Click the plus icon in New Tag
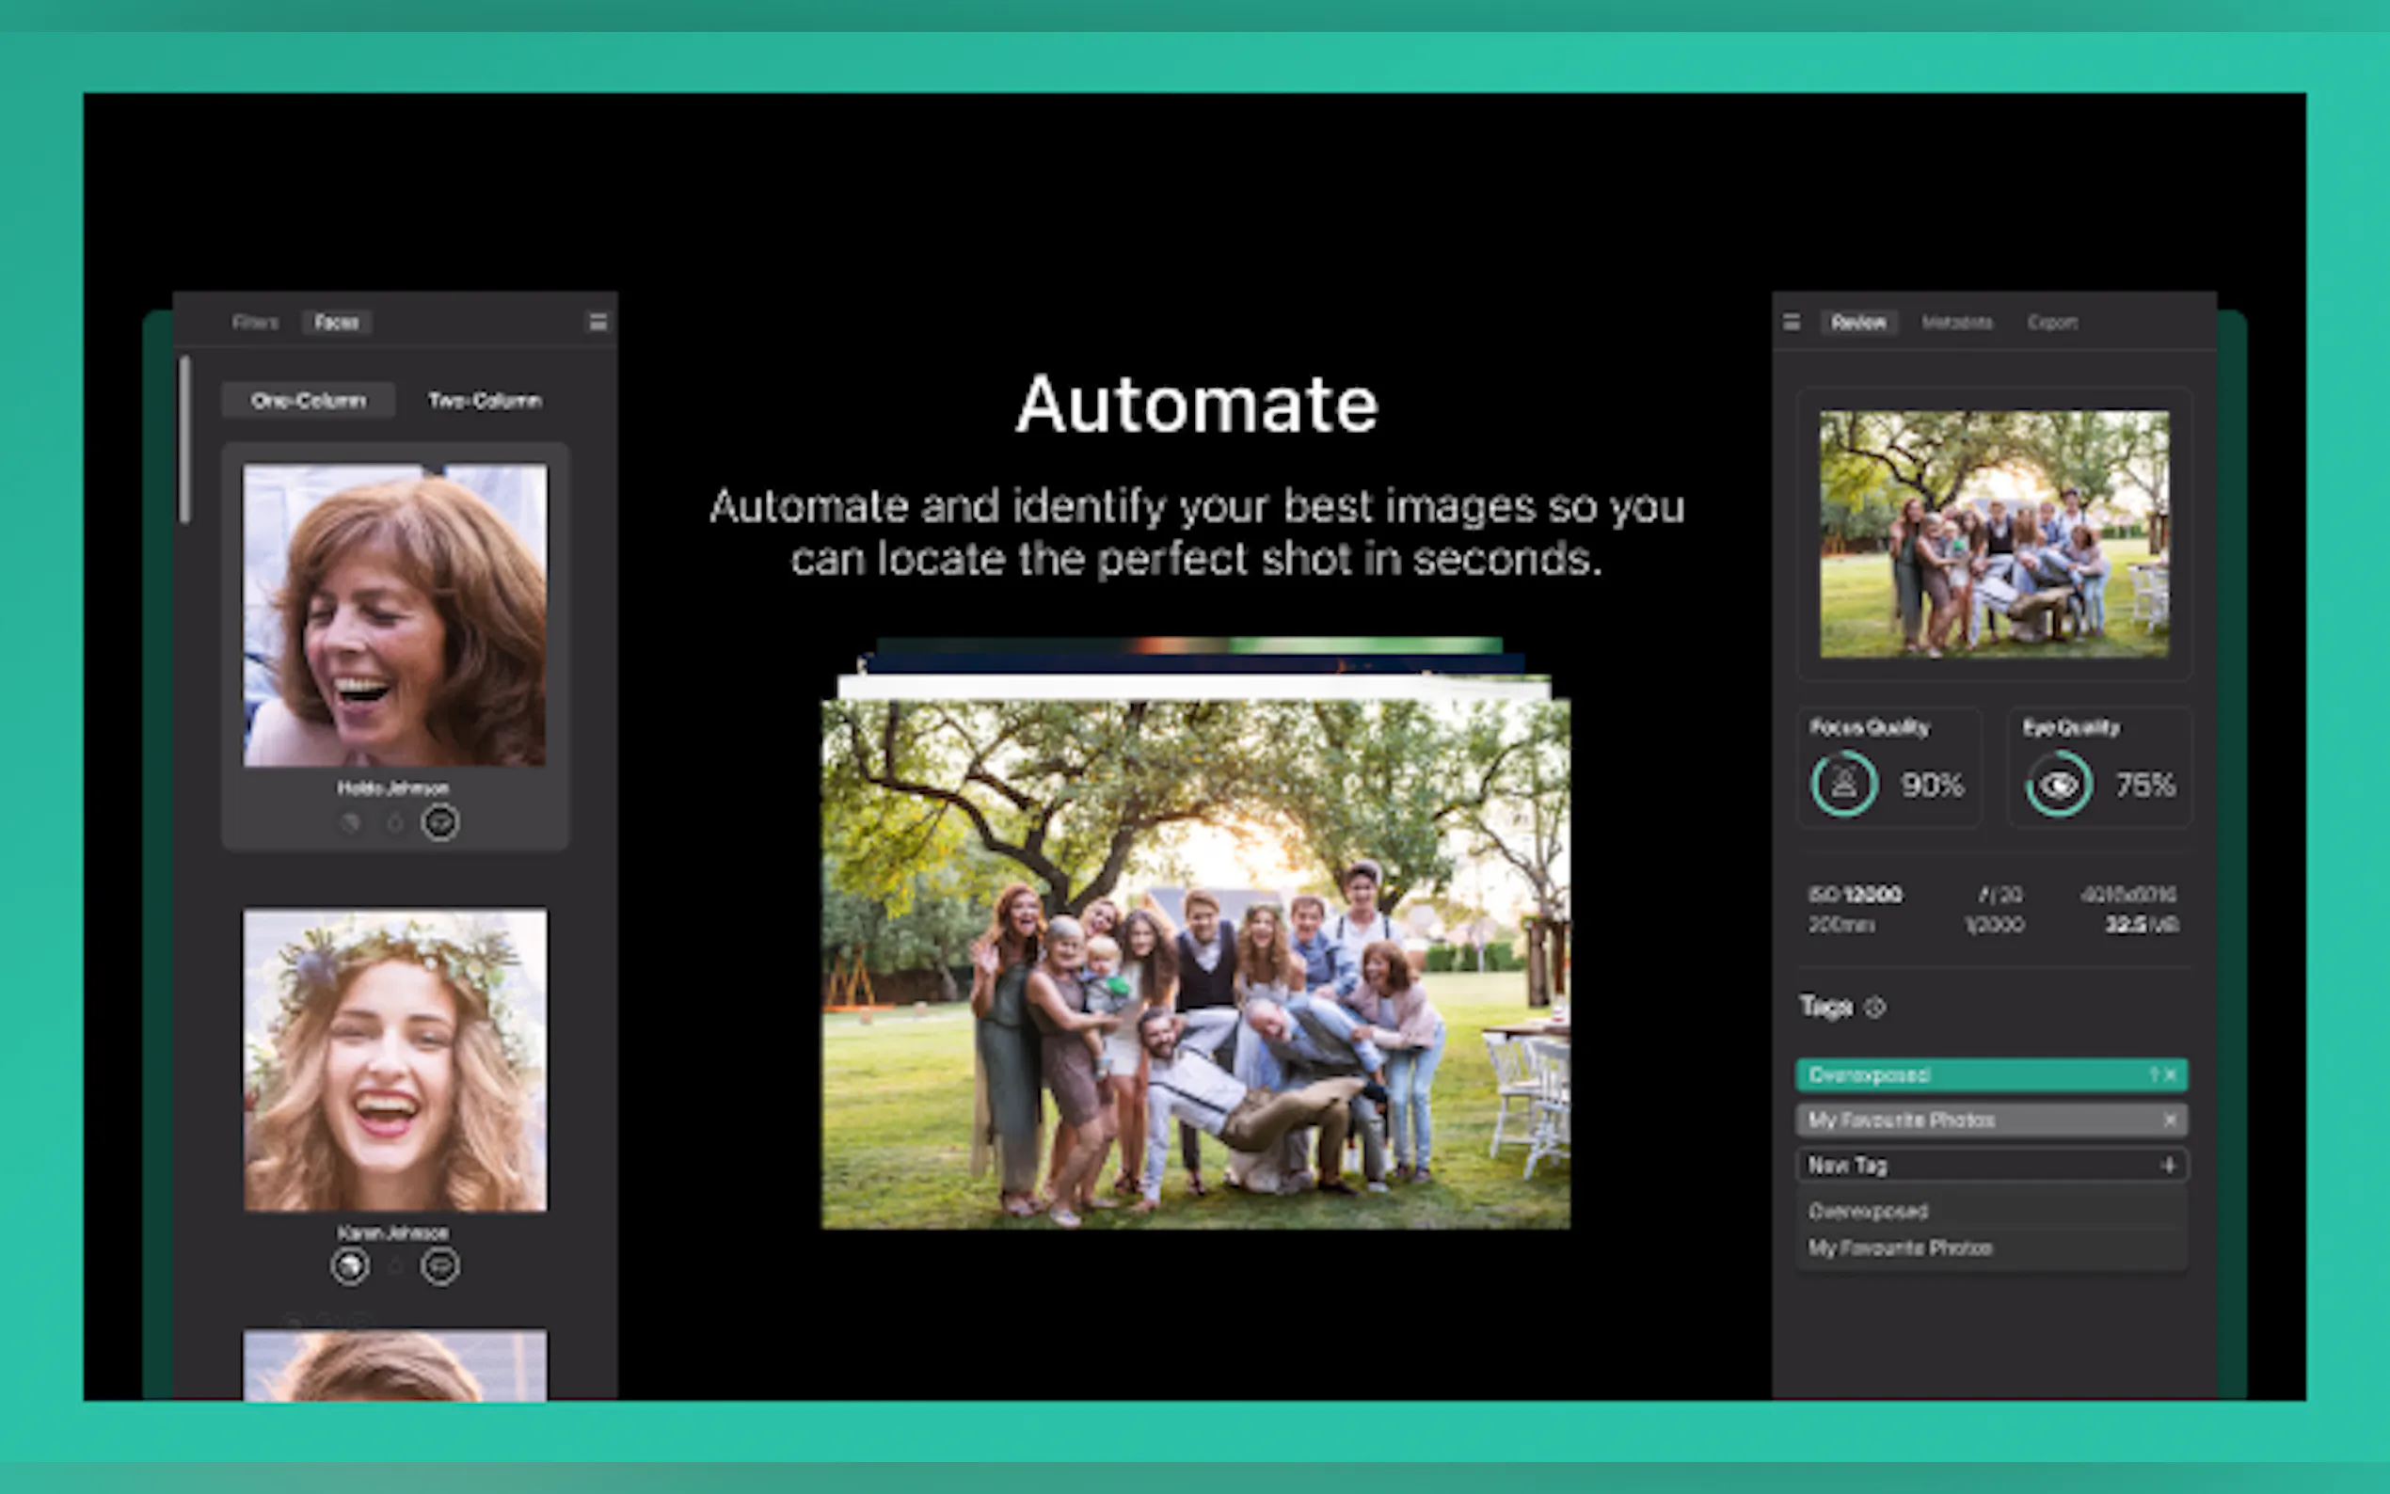 [2168, 1166]
